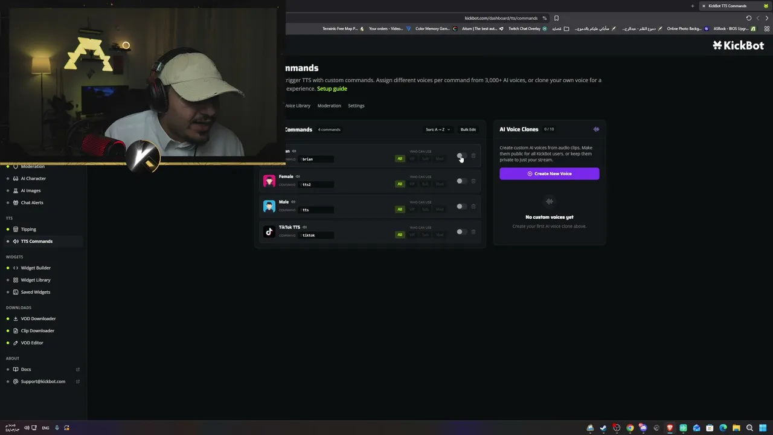Open the Docs link in sidebar
Image resolution: width=773 pixels, height=435 pixels.
(x=26, y=369)
